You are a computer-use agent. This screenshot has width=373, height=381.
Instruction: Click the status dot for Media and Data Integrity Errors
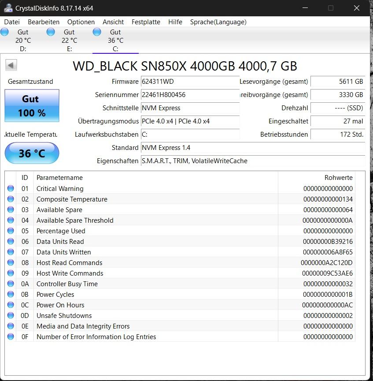tap(11, 326)
